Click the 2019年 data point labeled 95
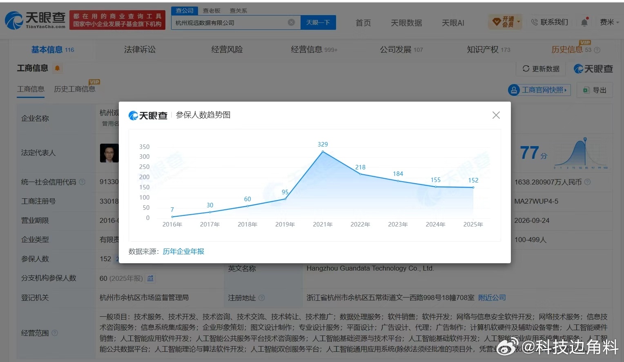 [x=285, y=199]
